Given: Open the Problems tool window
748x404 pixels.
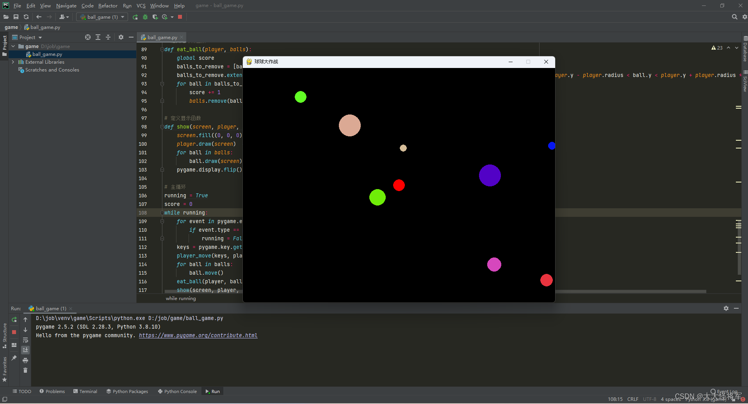Looking at the screenshot, I should point(52,391).
